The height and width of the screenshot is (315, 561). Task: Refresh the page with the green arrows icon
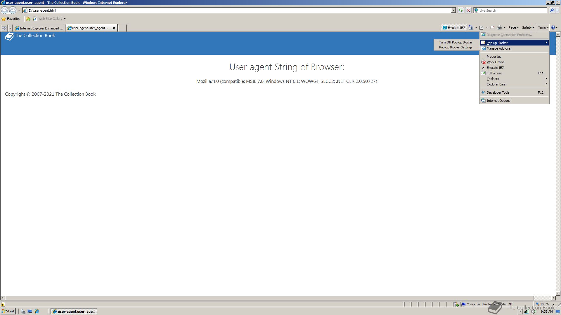461,10
